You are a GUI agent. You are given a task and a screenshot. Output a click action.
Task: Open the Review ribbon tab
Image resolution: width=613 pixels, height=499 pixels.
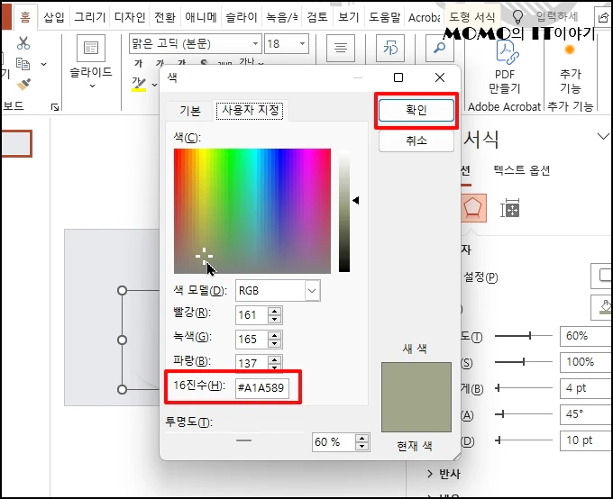pos(317,17)
